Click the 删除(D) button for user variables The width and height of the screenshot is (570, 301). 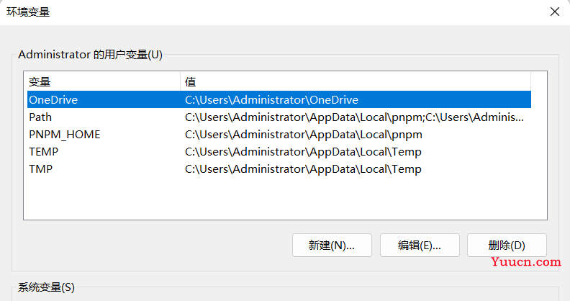tap(507, 246)
